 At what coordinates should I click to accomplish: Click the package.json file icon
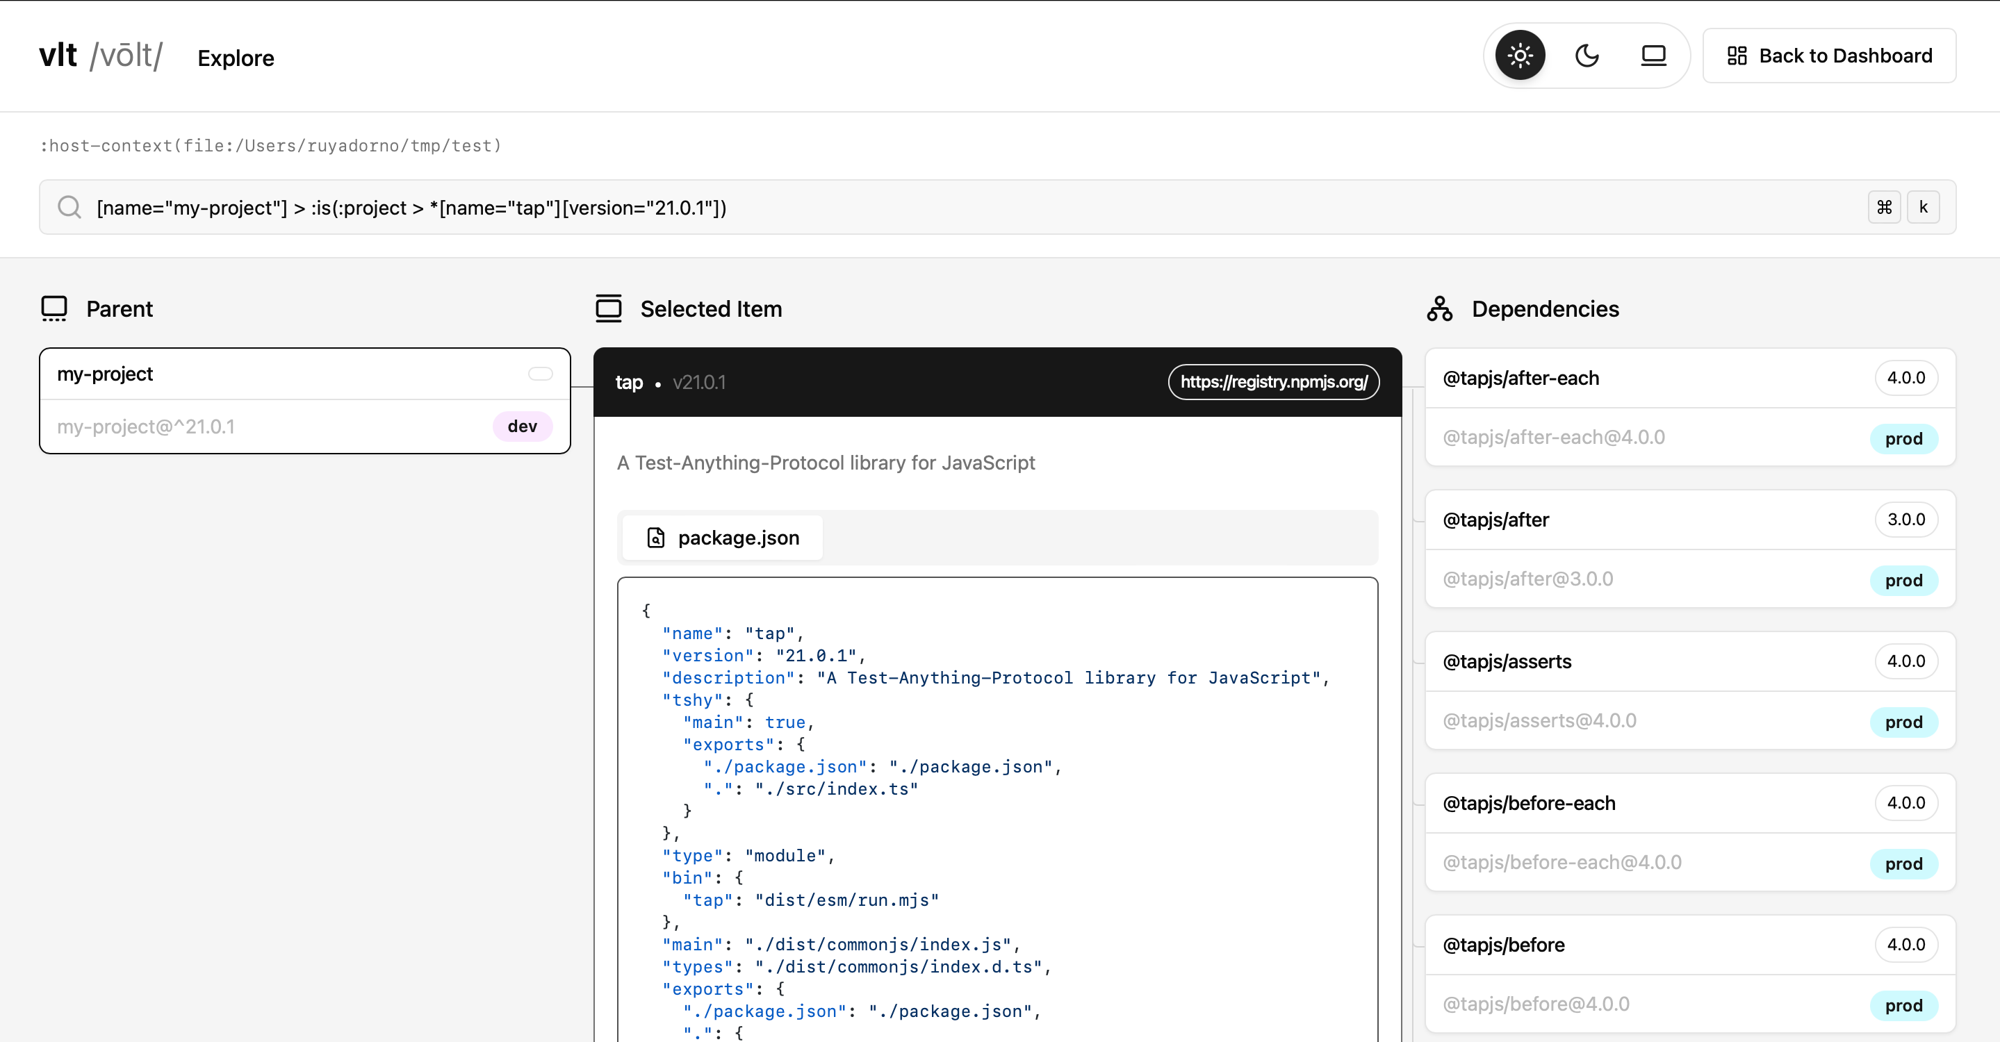click(656, 538)
